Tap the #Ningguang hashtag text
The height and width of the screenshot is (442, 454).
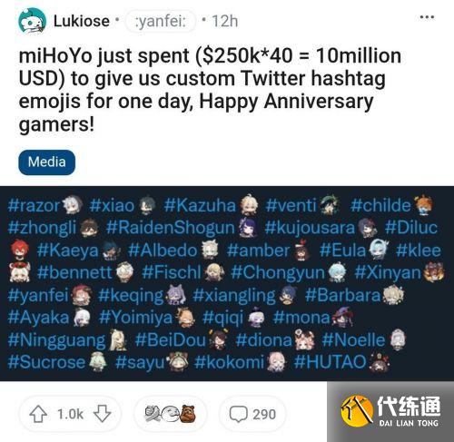point(56,340)
